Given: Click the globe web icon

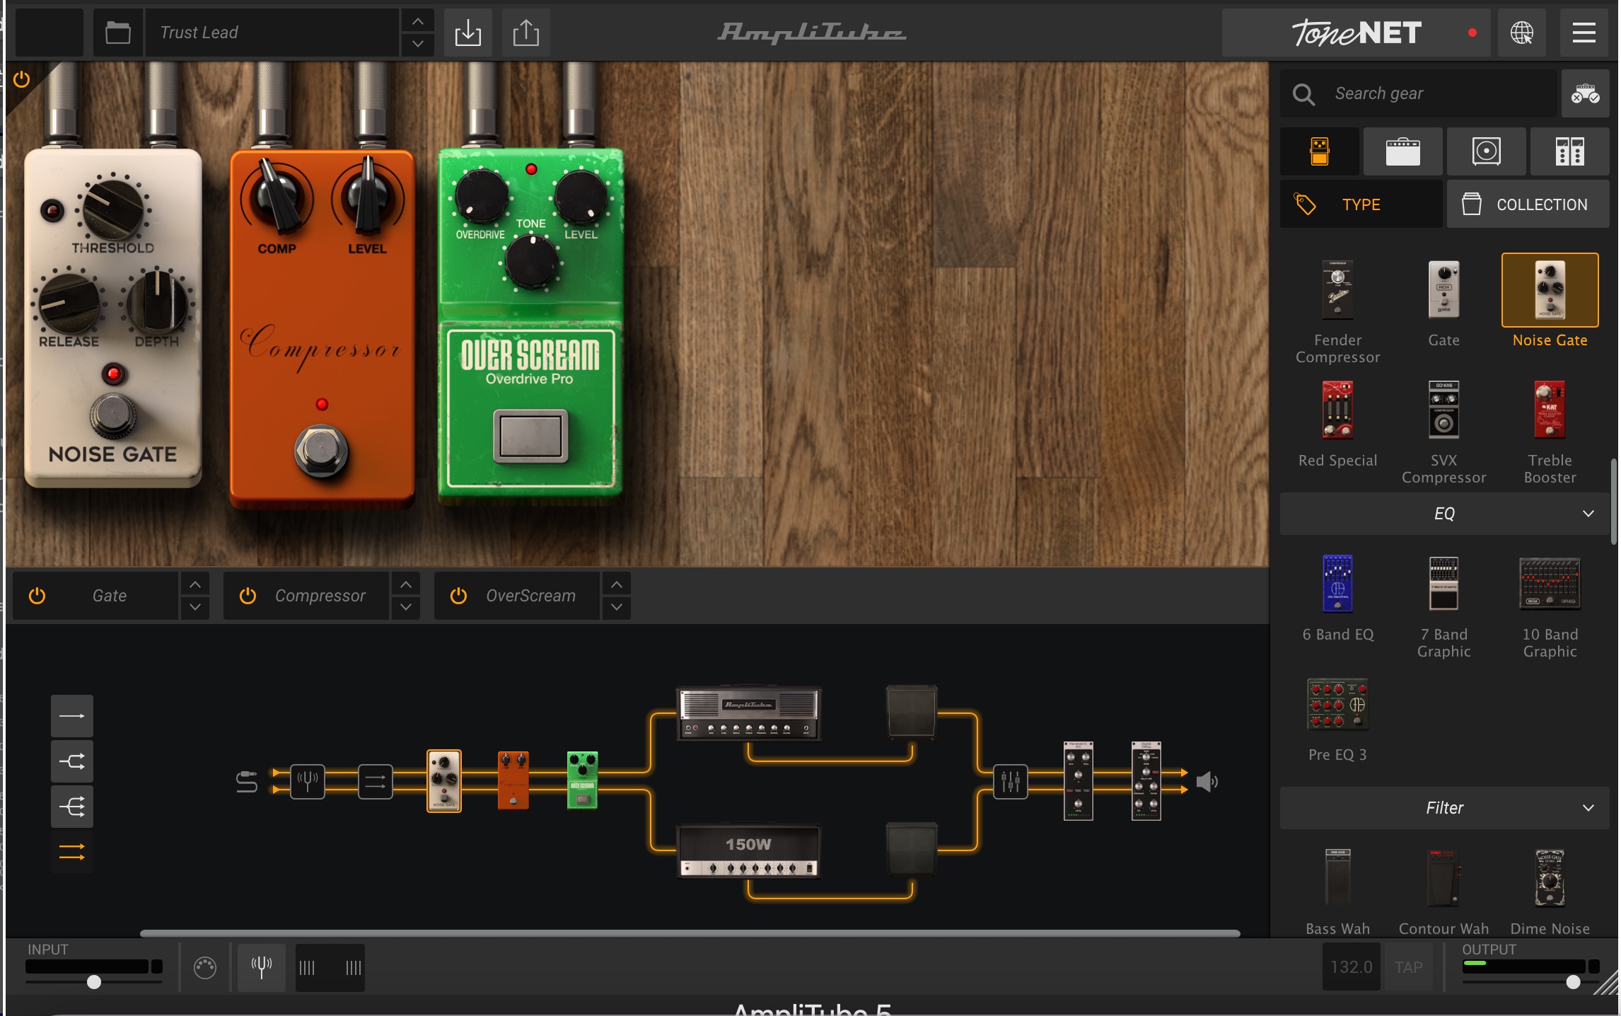Looking at the screenshot, I should (1522, 33).
